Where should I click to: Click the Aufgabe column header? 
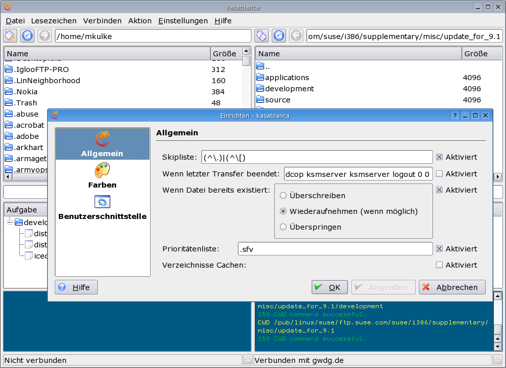click(26, 210)
